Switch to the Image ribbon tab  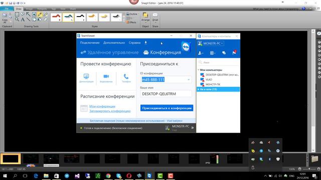point(29,9)
